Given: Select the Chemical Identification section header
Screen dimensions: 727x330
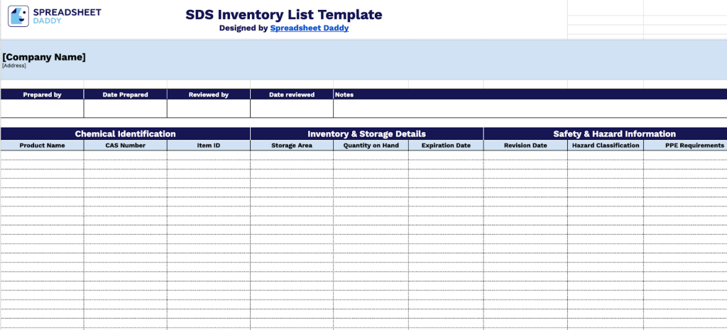Looking at the screenshot, I should [x=126, y=133].
